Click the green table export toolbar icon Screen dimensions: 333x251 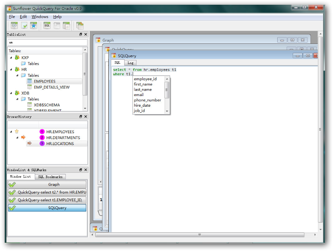coord(79,25)
